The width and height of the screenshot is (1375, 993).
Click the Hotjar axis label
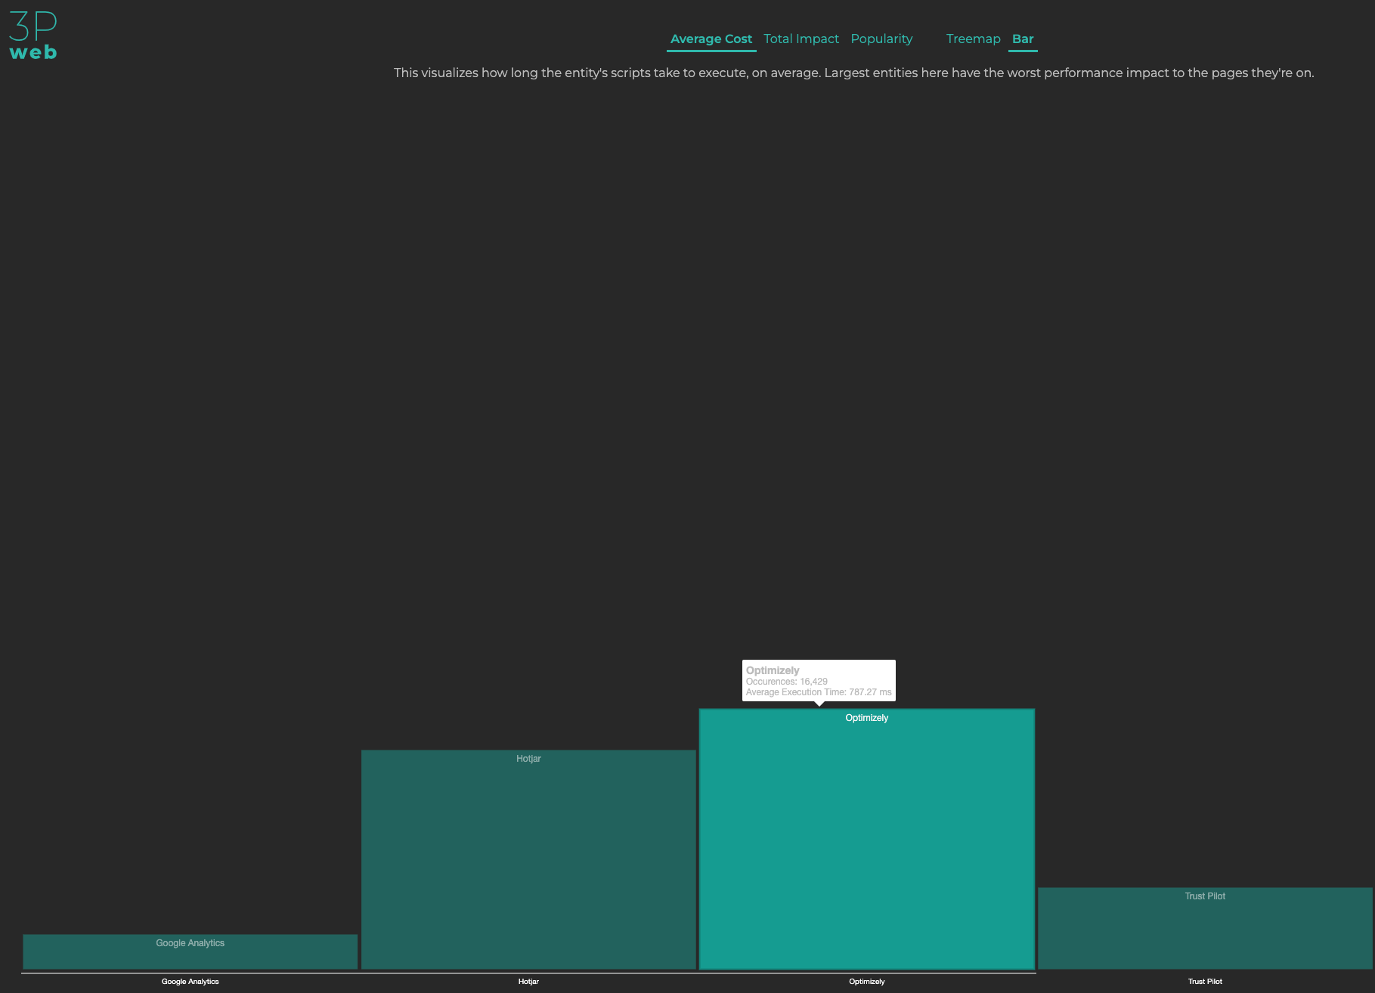click(528, 982)
